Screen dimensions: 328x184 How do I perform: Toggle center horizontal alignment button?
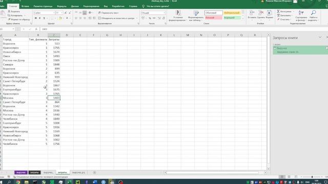[x=80, y=18]
